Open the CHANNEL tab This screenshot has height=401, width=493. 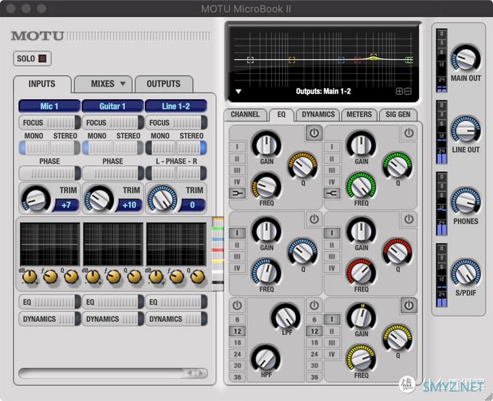(245, 114)
